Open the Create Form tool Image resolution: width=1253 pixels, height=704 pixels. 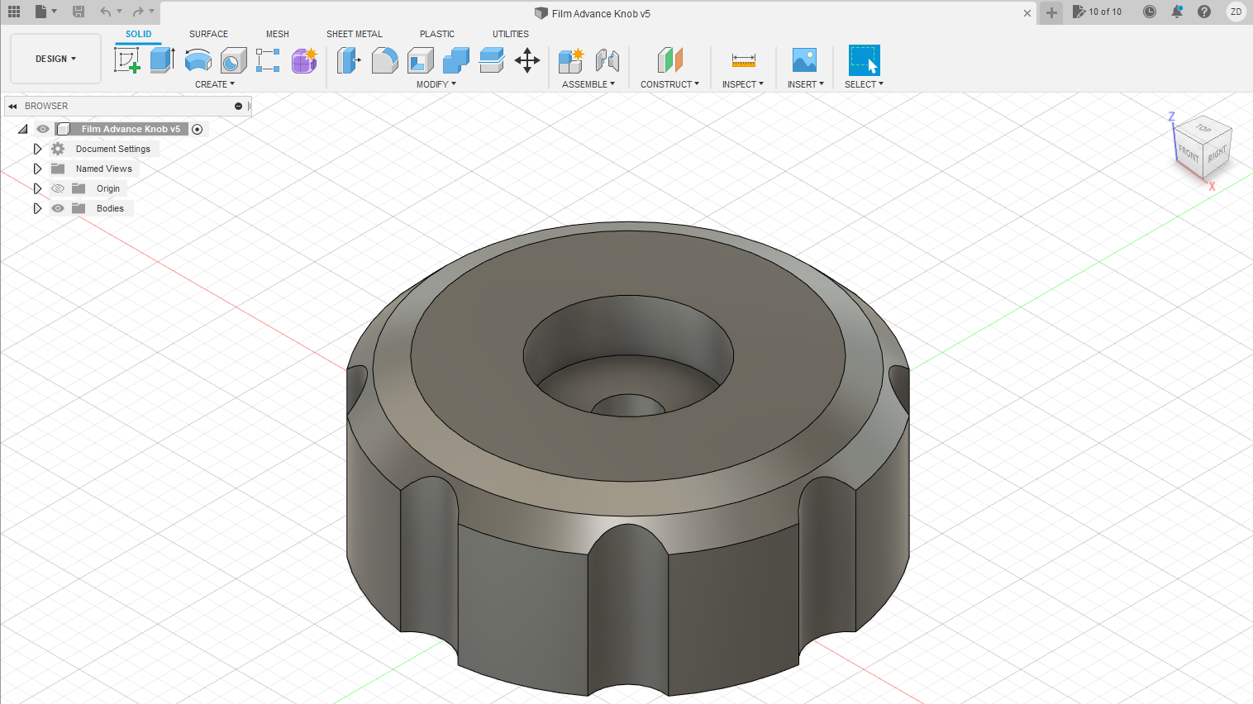pyautogui.click(x=303, y=59)
